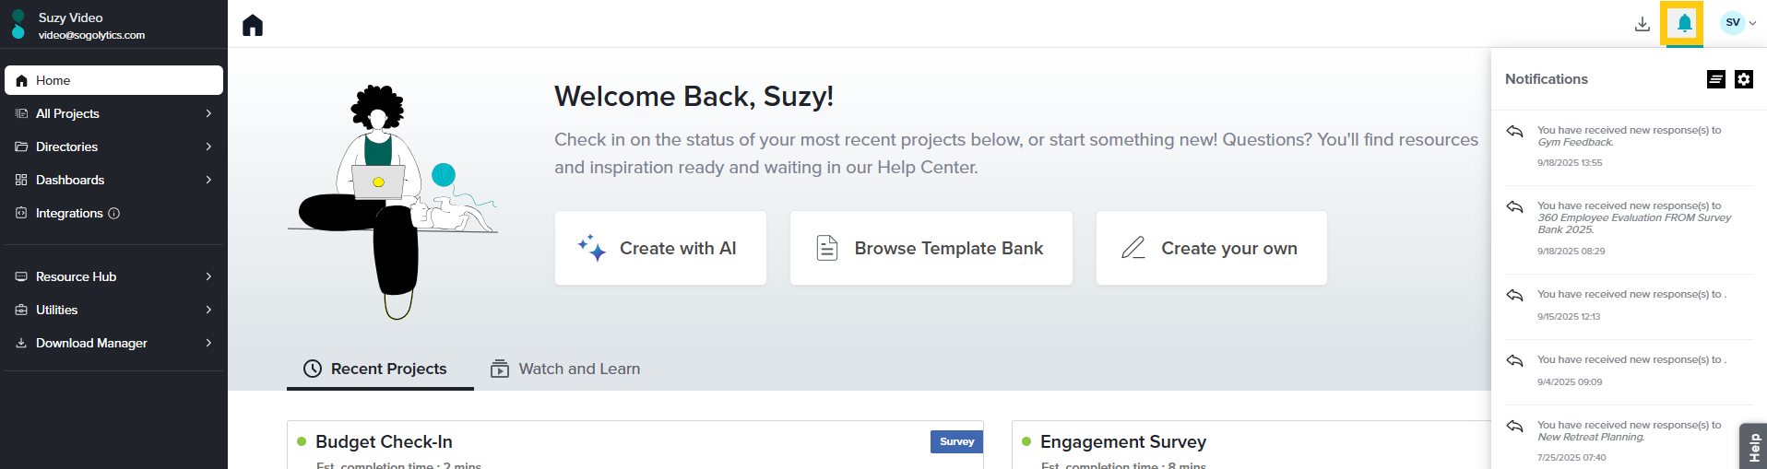Click the download icon in the header
This screenshot has width=1767, height=469.
pos(1642,24)
